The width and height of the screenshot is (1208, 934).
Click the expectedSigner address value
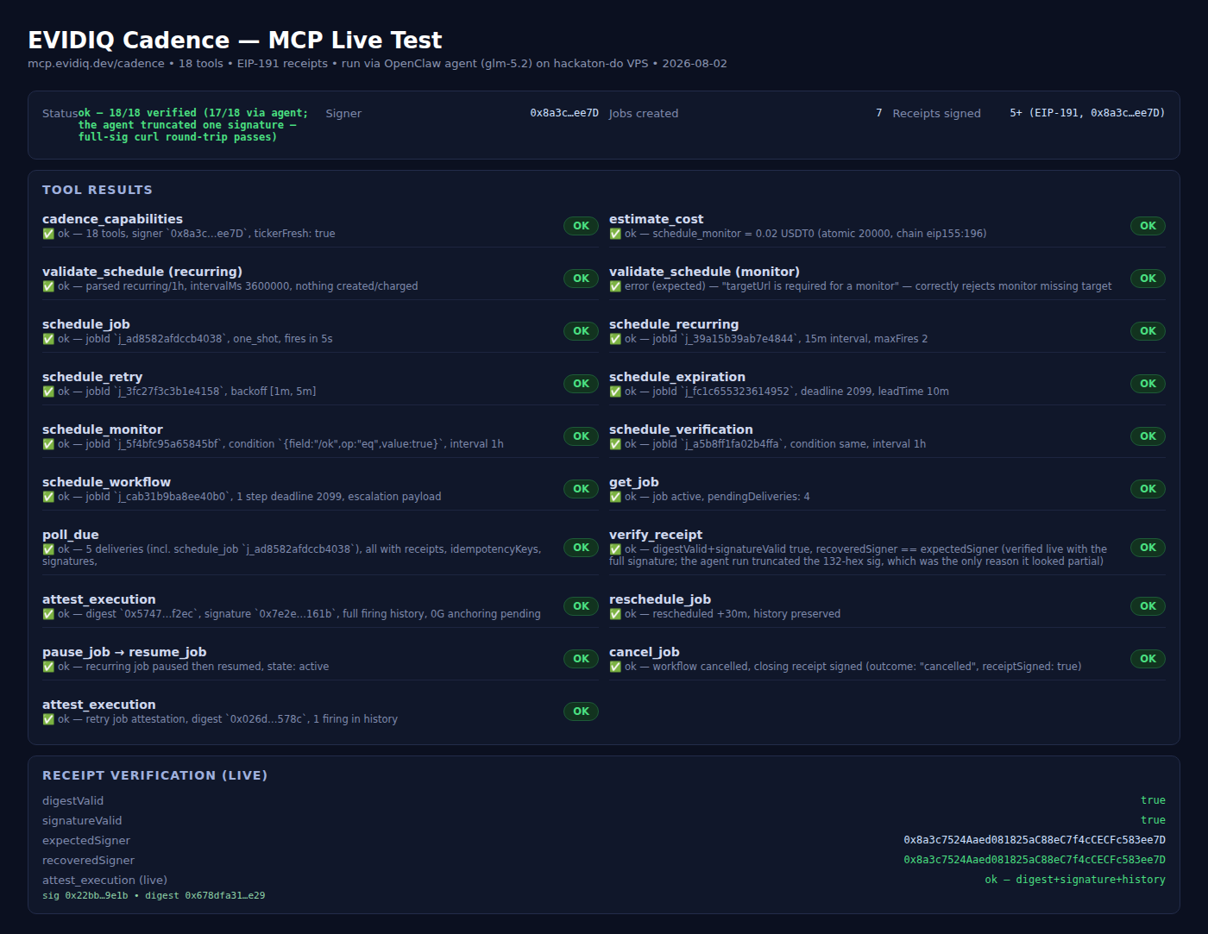pos(1035,840)
